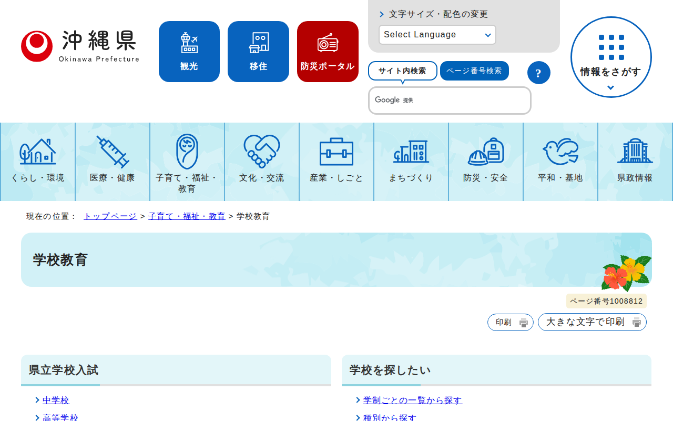Expand the 情報をさがす circular menu
Image resolution: width=673 pixels, height=421 pixels.
pos(610,57)
